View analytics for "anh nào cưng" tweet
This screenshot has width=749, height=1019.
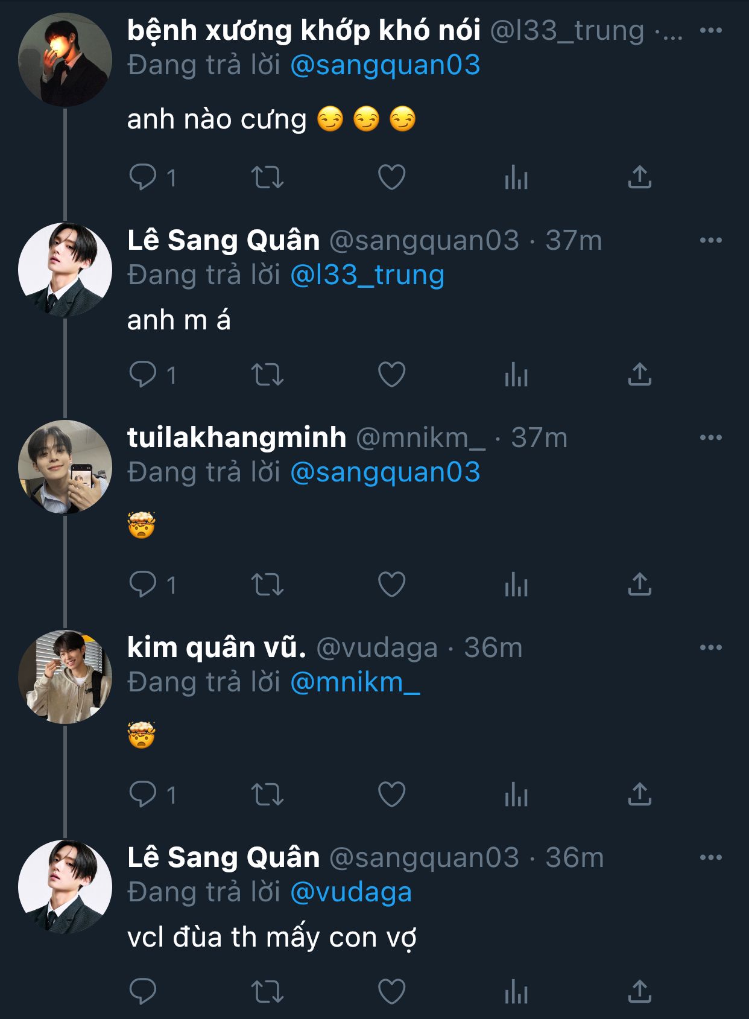[516, 177]
